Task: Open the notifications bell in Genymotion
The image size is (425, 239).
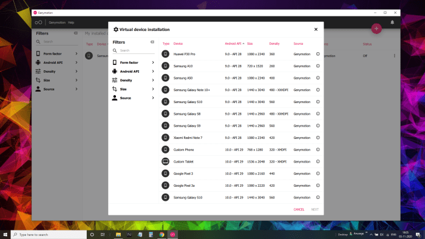Action: click(392, 22)
